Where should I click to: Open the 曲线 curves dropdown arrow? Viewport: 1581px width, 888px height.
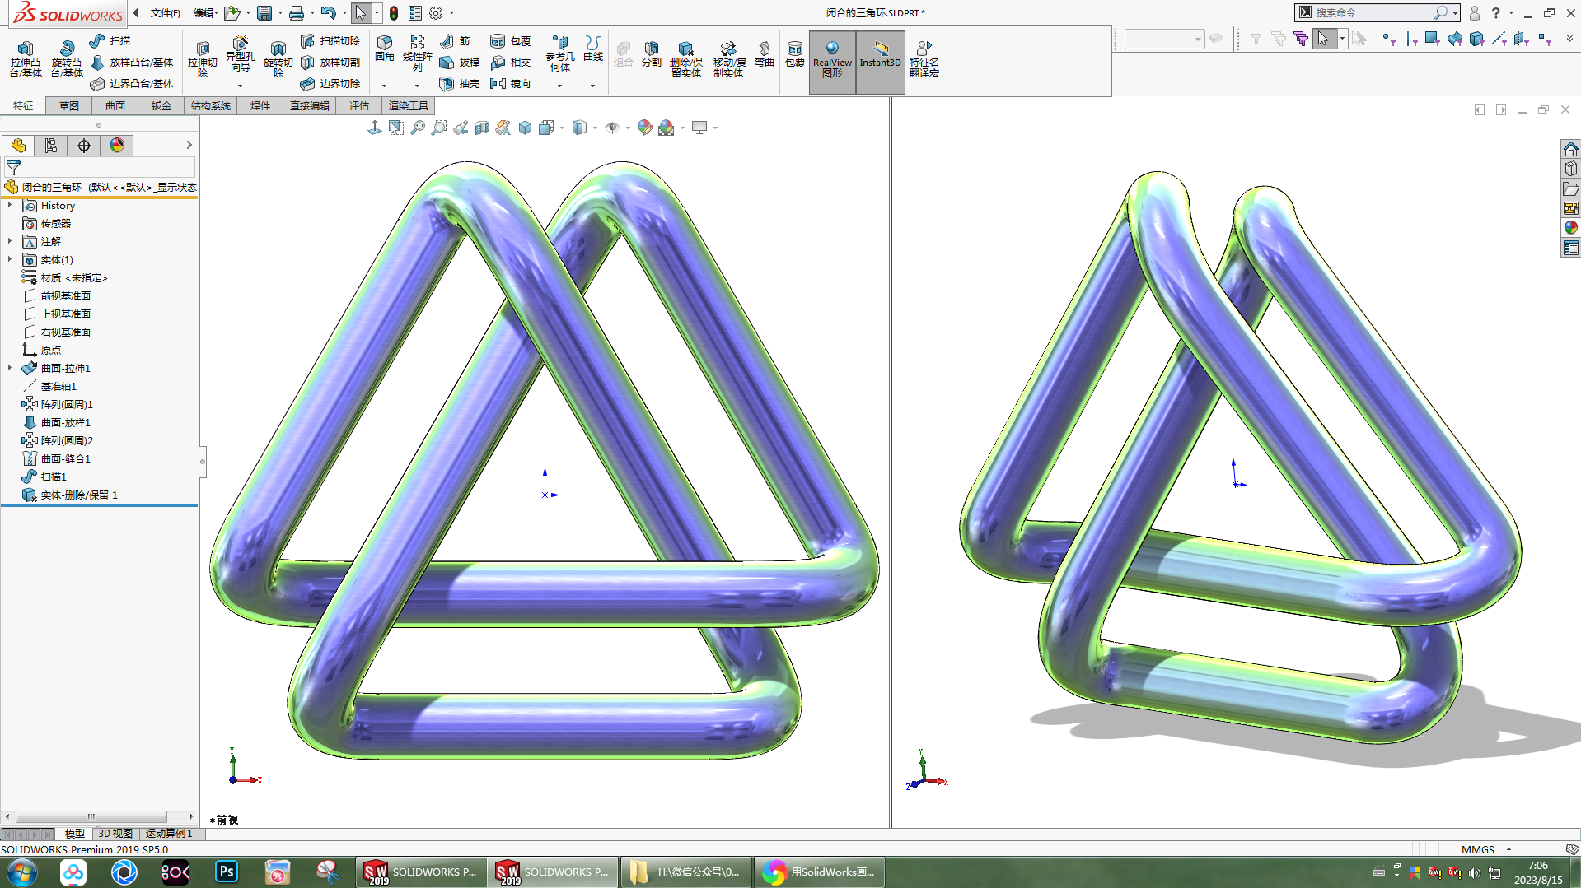(592, 86)
